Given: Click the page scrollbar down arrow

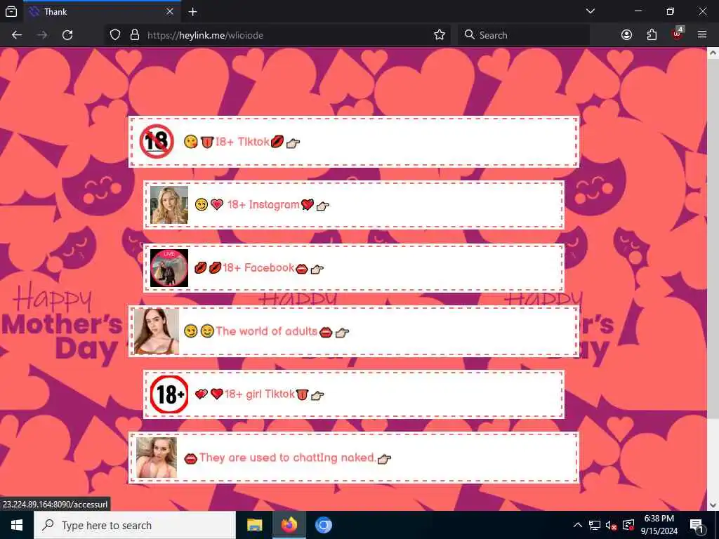Looking at the screenshot, I should point(713,505).
